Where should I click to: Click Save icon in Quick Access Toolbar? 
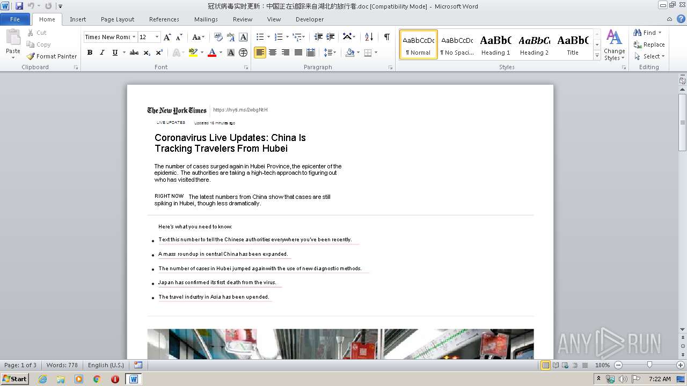pyautogui.click(x=19, y=6)
